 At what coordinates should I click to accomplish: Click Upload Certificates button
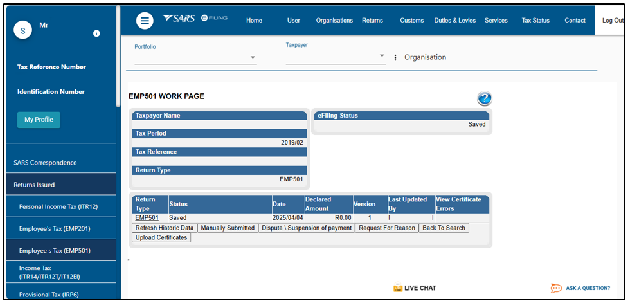point(161,238)
